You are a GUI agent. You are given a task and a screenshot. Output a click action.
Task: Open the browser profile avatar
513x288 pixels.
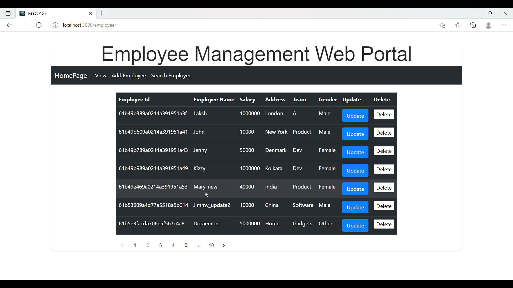click(x=488, y=25)
